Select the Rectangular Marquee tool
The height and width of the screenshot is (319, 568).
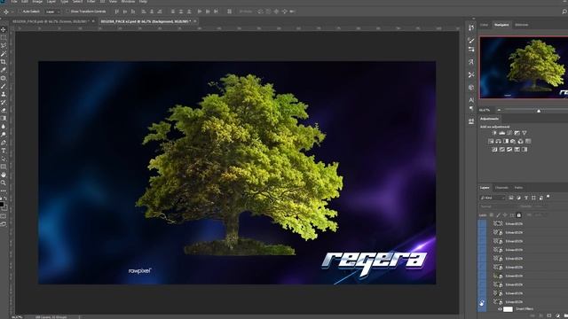pos(4,37)
